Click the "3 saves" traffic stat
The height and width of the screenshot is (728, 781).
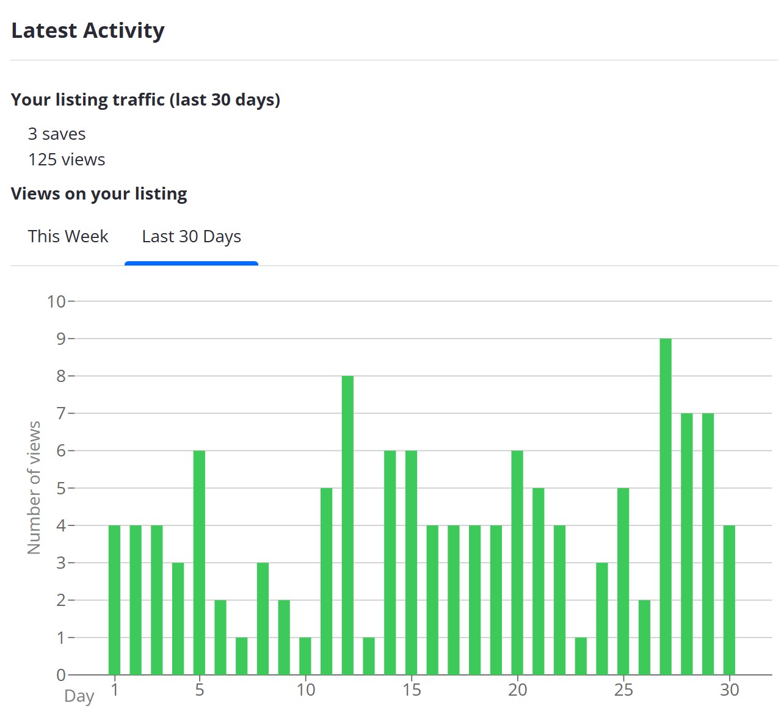point(57,134)
